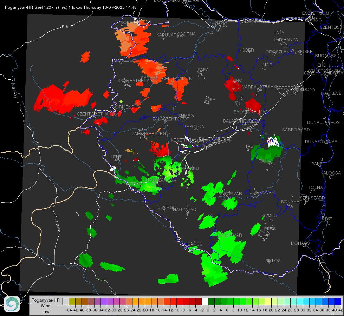Image resolution: width=344 pixels, height=316 pixels.
Task: Click the Poganyvar-HR Wind m/s legend label
Action: (x=46, y=306)
